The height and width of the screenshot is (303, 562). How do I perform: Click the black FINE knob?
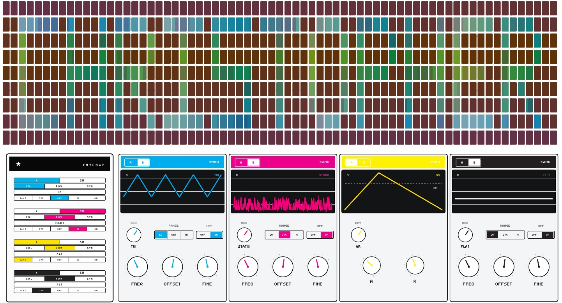(539, 267)
